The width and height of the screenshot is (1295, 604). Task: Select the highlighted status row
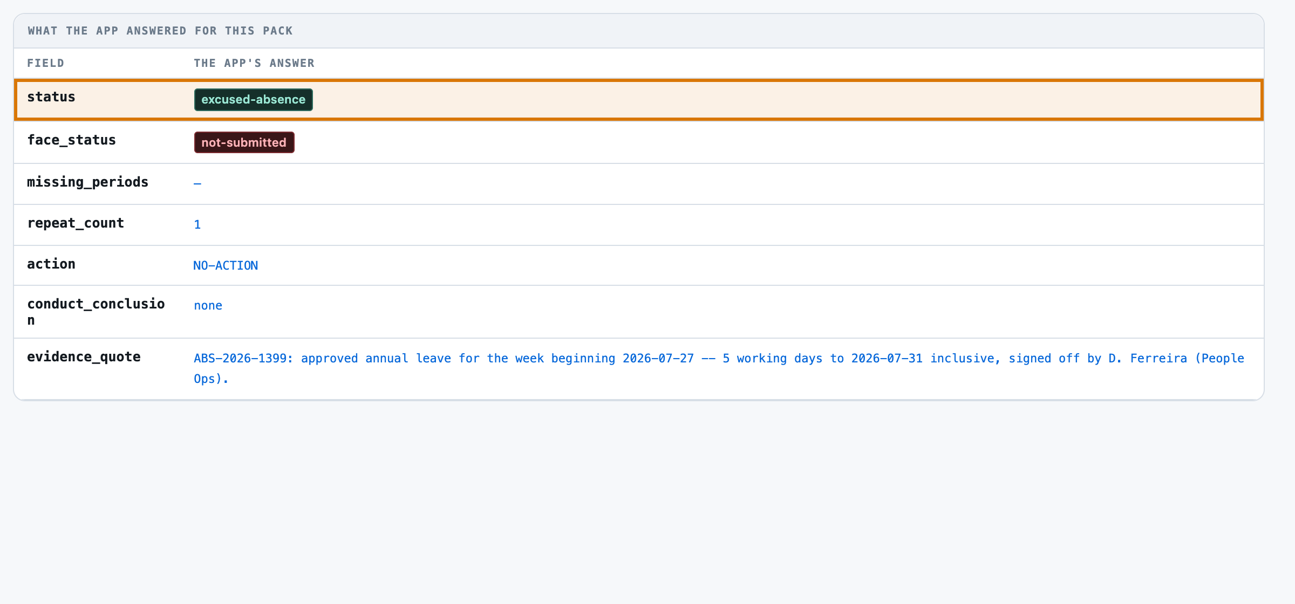pos(639,100)
